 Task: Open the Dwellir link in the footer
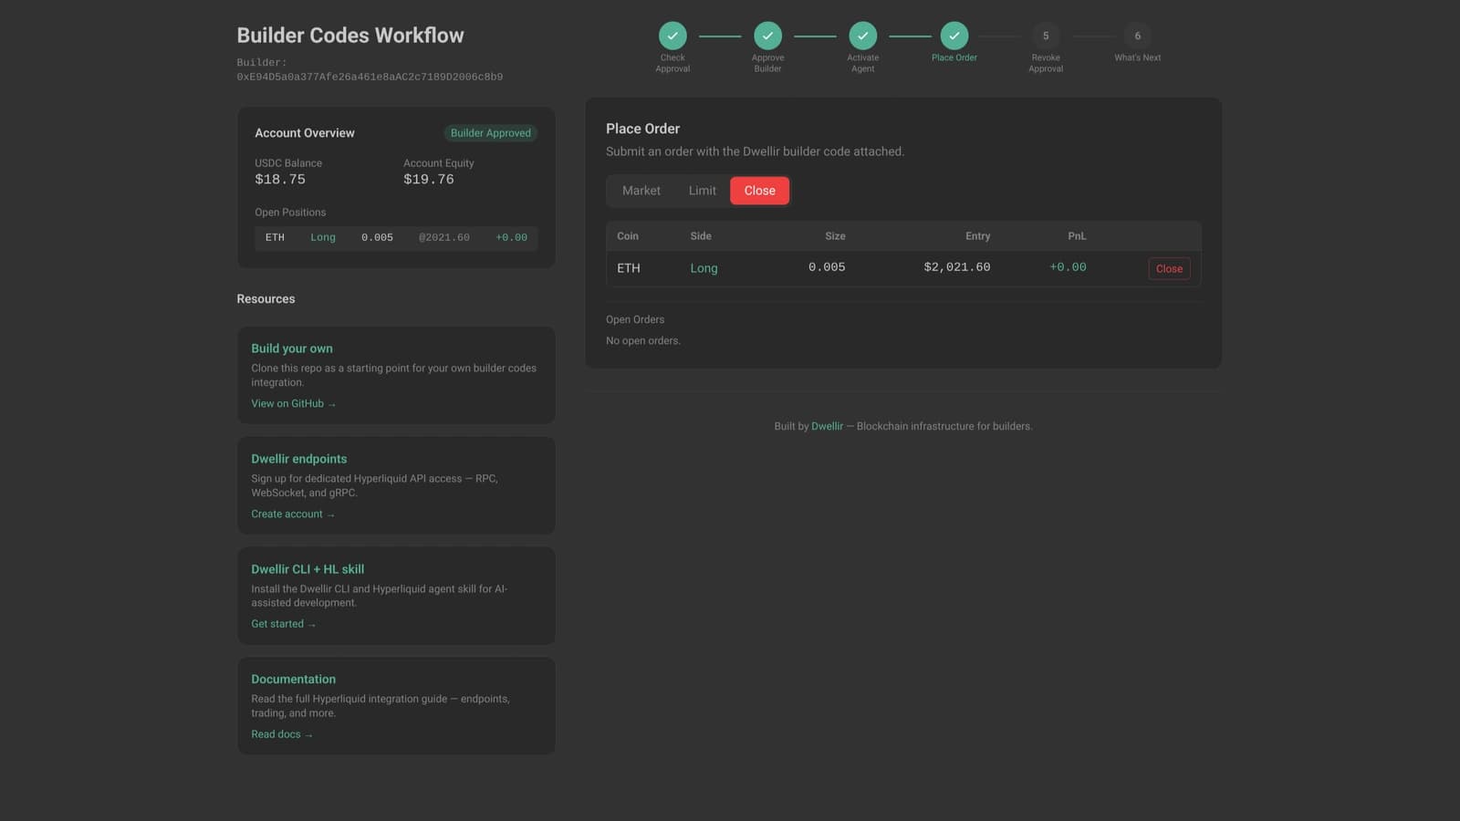827,426
